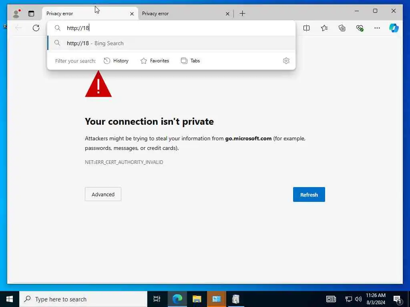This screenshot has width=410, height=307.
Task: Click the blue Refresh button
Action: click(309, 195)
